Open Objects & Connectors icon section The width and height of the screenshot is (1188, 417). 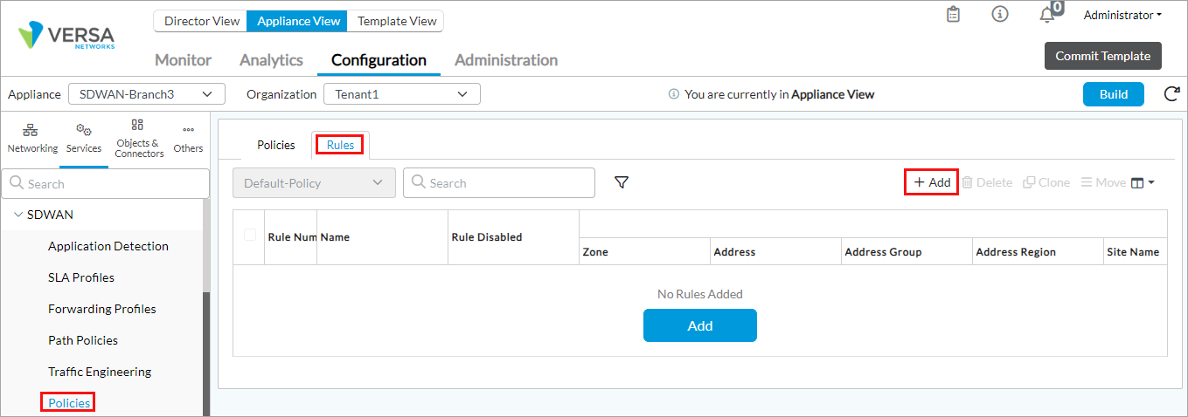click(x=139, y=140)
